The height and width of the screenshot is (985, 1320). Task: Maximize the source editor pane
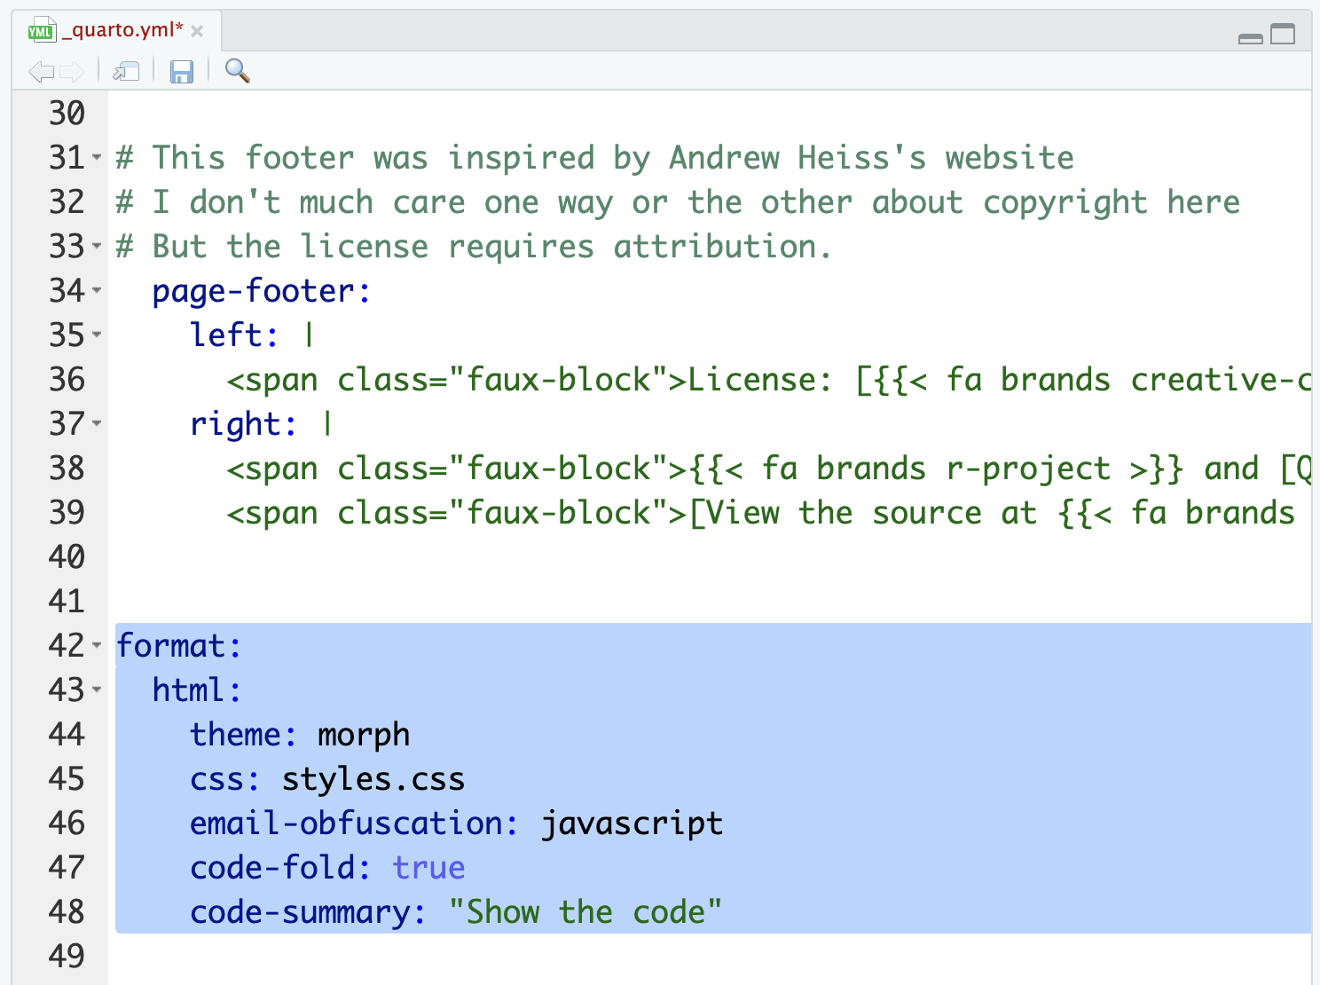pos(1283,35)
